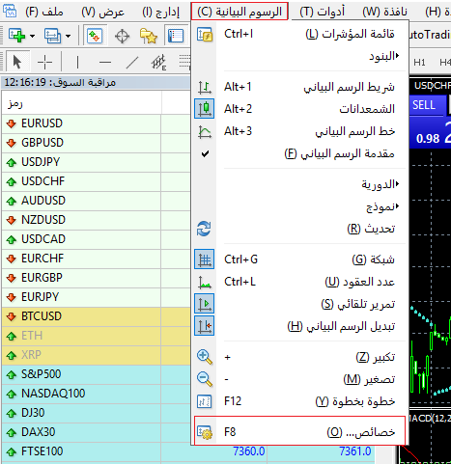
Task: Select NZDUSD row in Market Watch
Action: point(96,220)
